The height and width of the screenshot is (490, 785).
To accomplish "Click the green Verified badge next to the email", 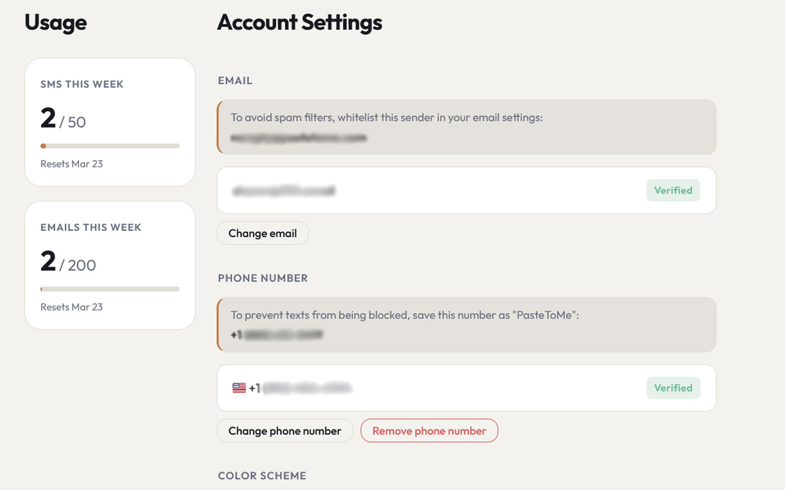I will [673, 190].
